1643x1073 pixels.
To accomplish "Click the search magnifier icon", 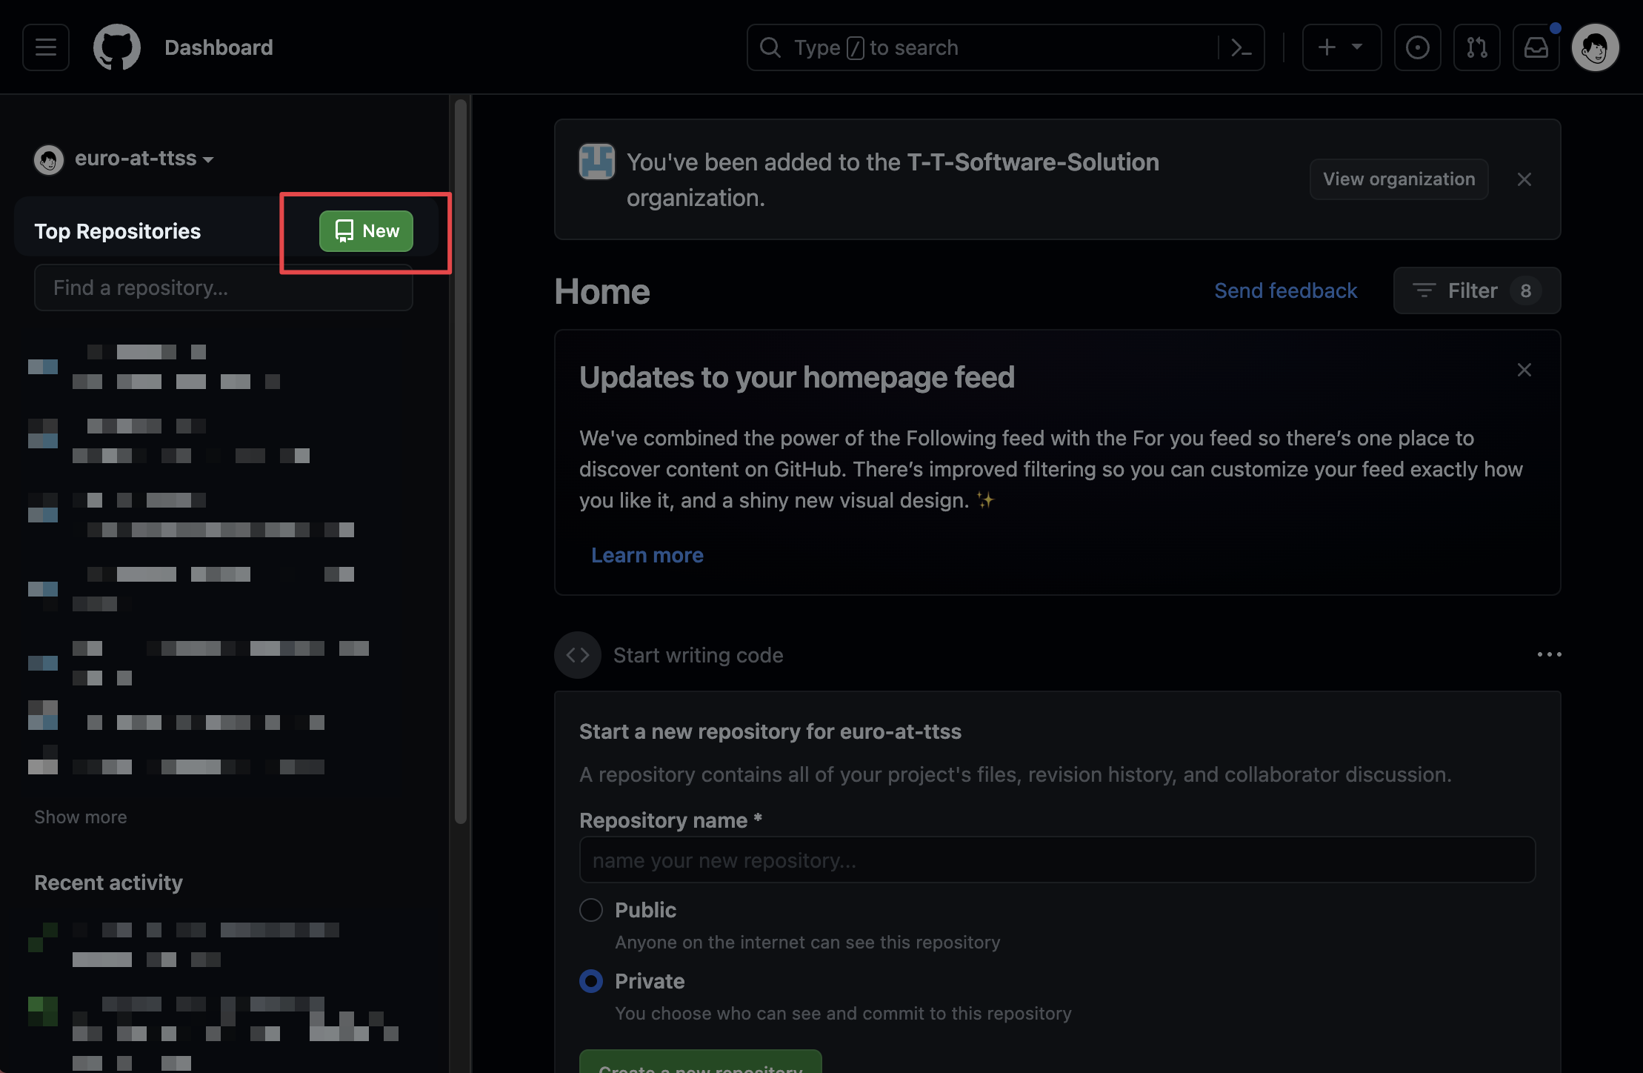I will [770, 47].
